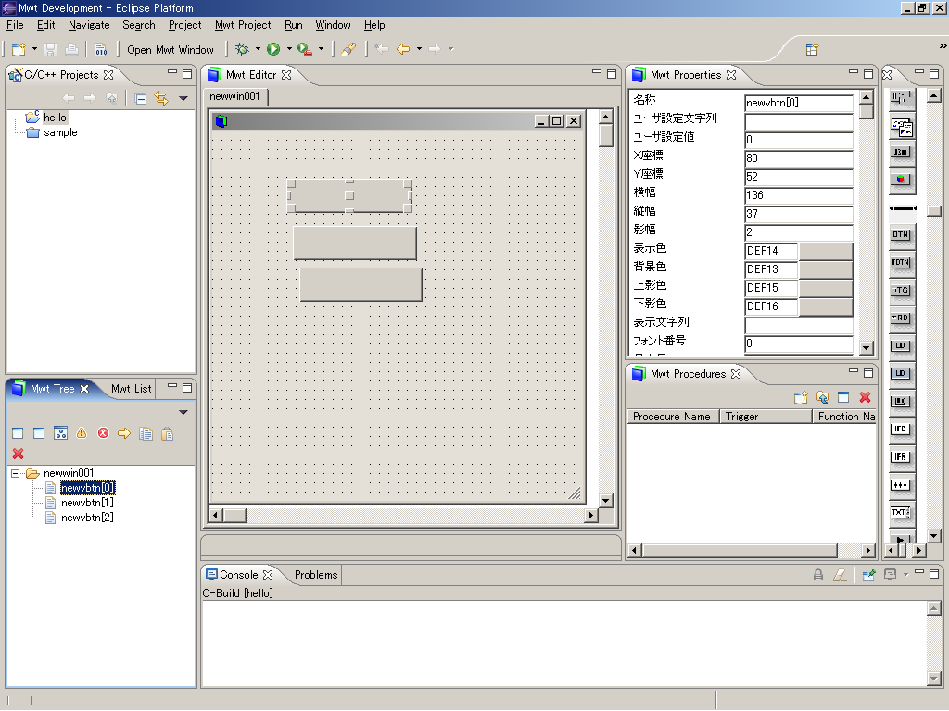Click the yellow right arrow icon in Mwt Tree
This screenshot has height=711, width=949.
124,433
